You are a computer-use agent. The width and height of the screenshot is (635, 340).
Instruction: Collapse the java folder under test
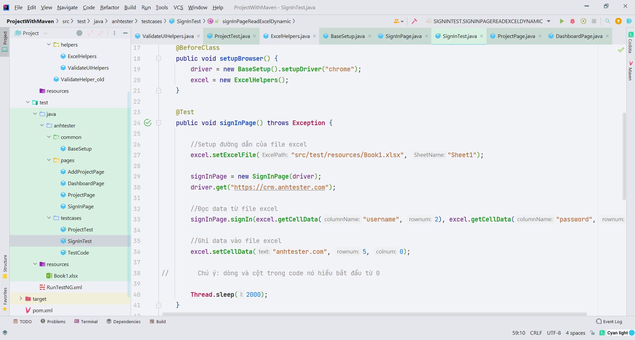click(x=35, y=114)
